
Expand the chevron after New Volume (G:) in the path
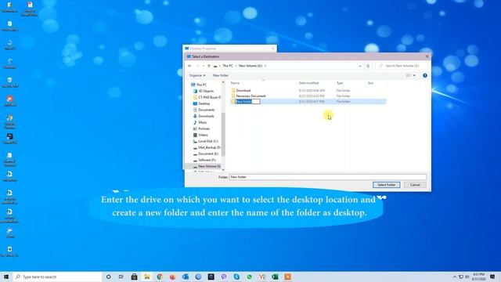coord(265,66)
